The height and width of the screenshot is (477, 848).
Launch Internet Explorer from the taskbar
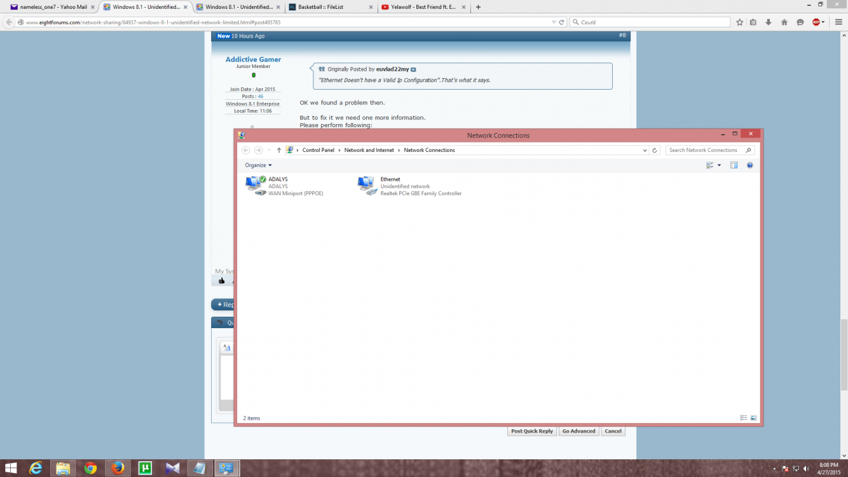coord(36,469)
